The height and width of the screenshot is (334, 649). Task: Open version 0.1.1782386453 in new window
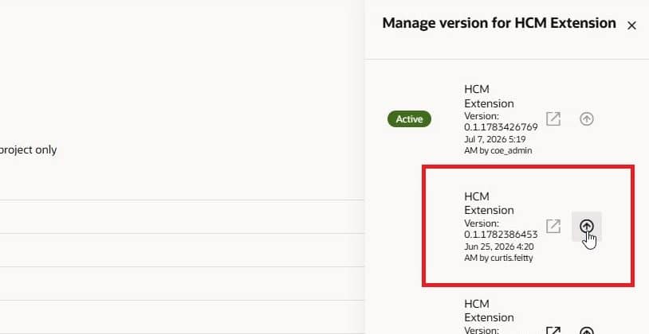pyautogui.click(x=553, y=226)
